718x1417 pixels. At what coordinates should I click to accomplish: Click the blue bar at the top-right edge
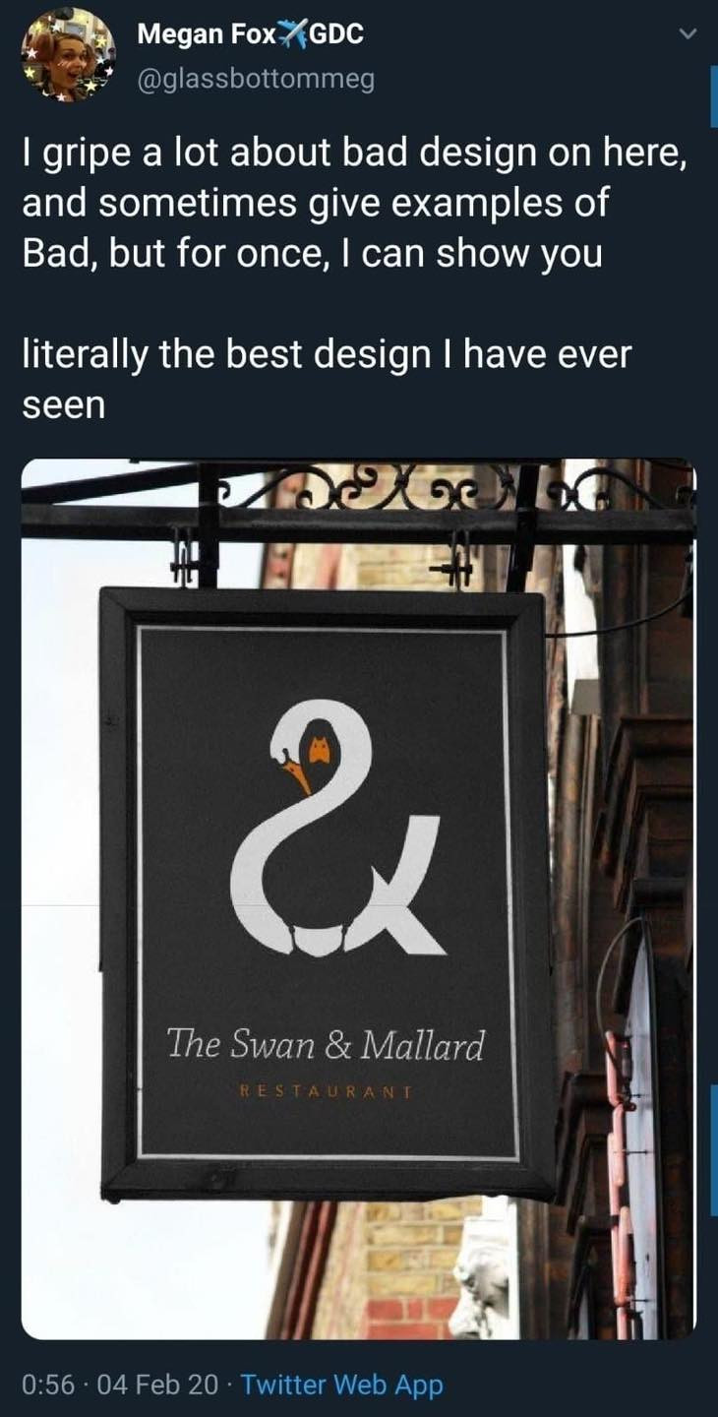(x=713, y=95)
